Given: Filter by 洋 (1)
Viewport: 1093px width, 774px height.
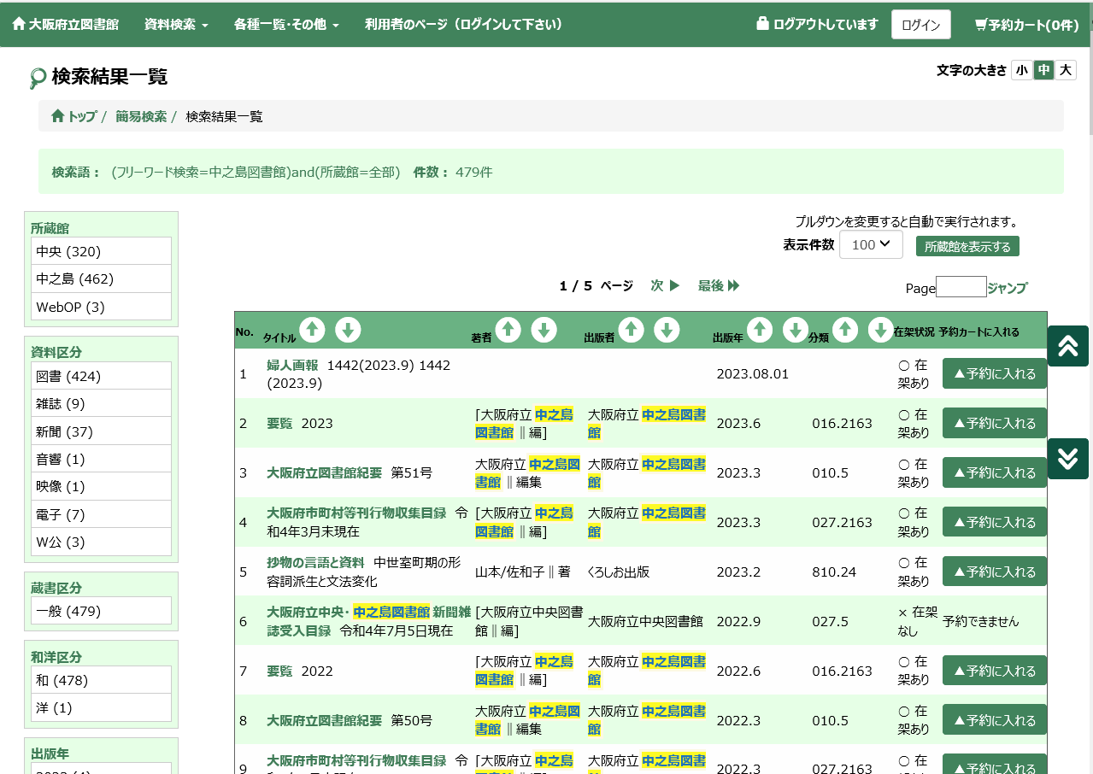Looking at the screenshot, I should (x=102, y=708).
